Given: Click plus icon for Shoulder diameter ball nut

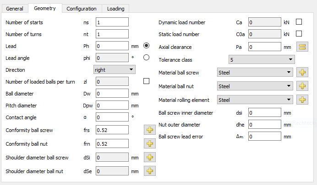Looking at the screenshot, I should (x=150, y=171).
